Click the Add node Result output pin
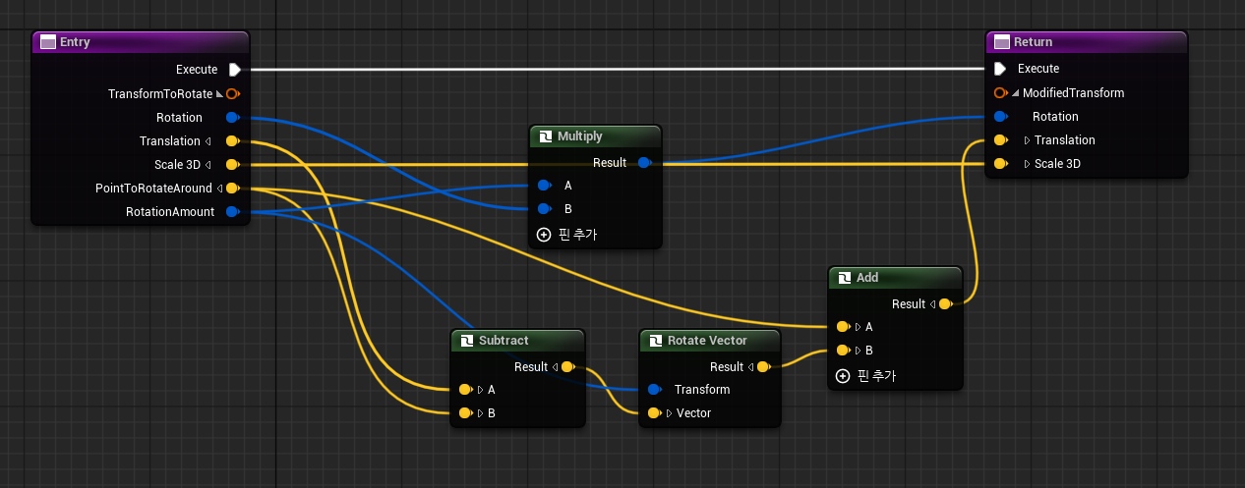 pos(944,304)
